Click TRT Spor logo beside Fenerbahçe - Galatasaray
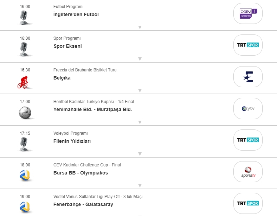Screen dimensions: 277x216 click(248, 203)
